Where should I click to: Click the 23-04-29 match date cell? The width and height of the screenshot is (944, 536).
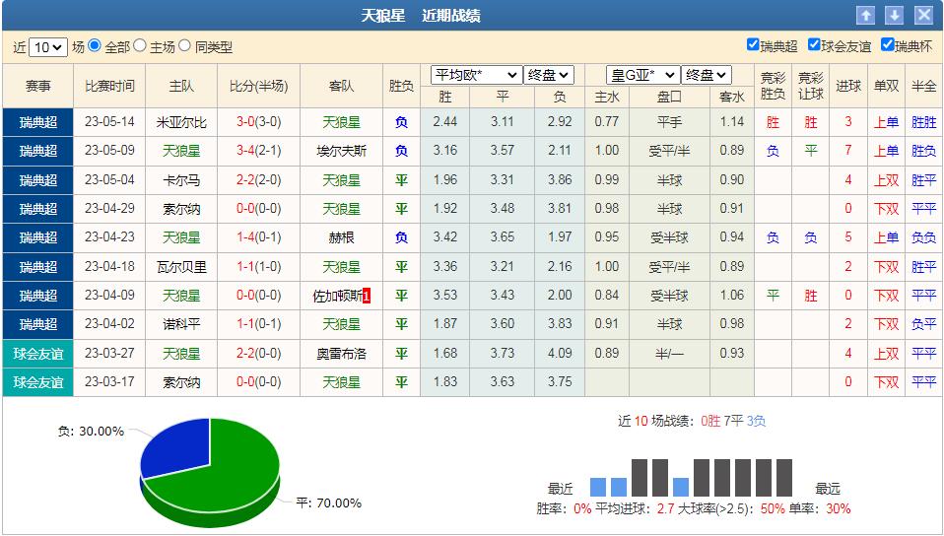pyautogui.click(x=109, y=208)
